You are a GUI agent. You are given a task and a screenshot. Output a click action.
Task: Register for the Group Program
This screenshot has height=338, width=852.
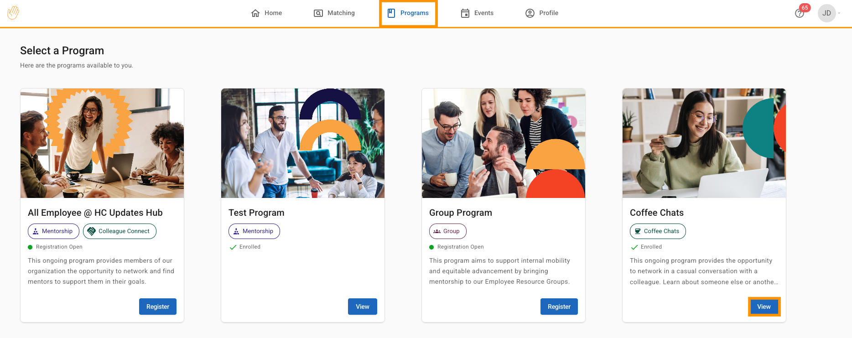[559, 307]
